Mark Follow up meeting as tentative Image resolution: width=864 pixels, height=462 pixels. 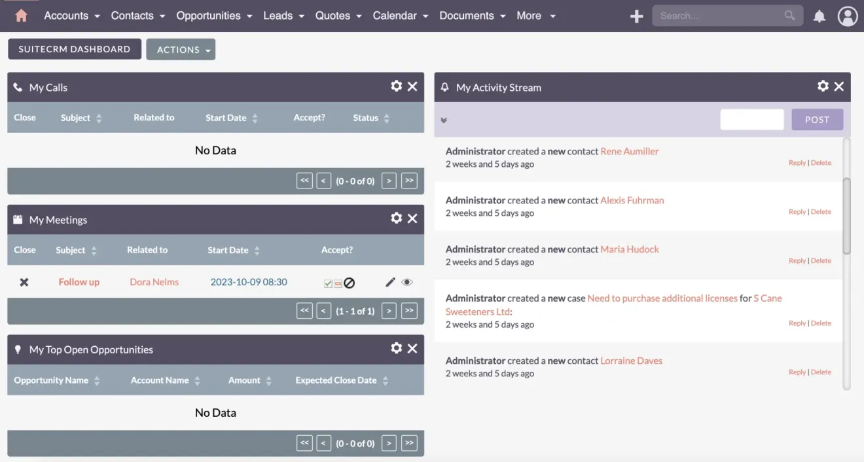(x=338, y=282)
